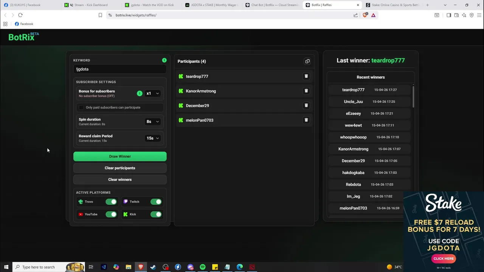Open a new browser tab
This screenshot has height=272, width=484.
pos(427,5)
